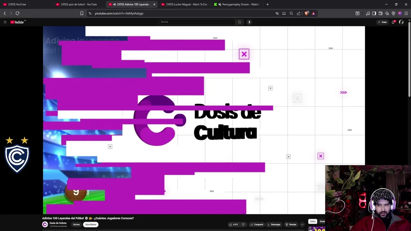The image size is (411, 231).
Task: Switch to the first YouTube tab
Action: 26,4
